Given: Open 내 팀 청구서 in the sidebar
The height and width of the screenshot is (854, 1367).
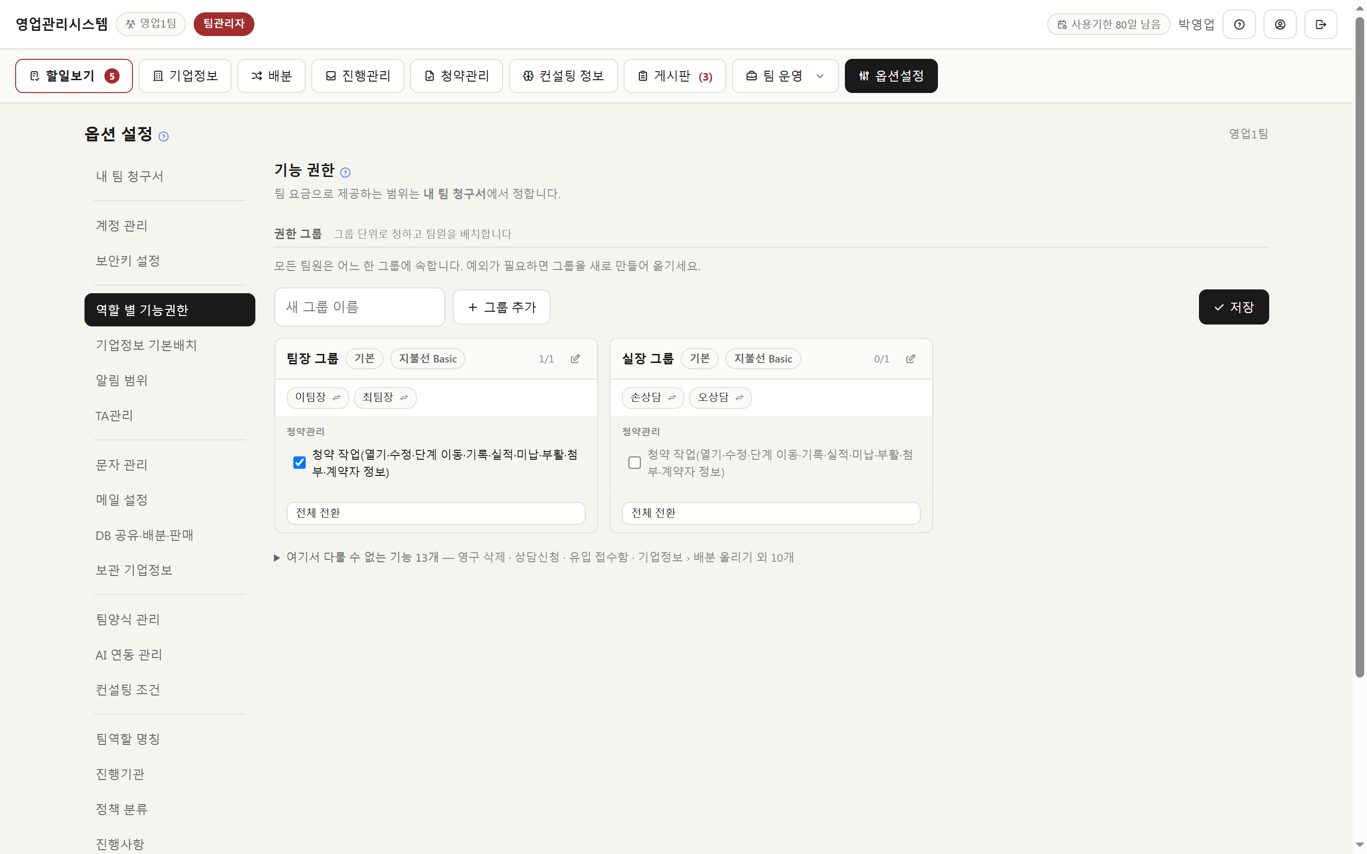Looking at the screenshot, I should pyautogui.click(x=169, y=176).
